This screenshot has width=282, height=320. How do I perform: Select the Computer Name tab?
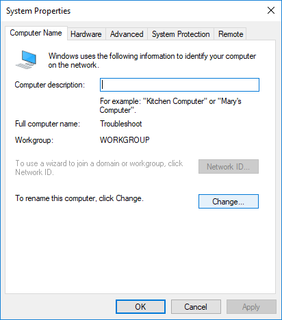click(36, 33)
